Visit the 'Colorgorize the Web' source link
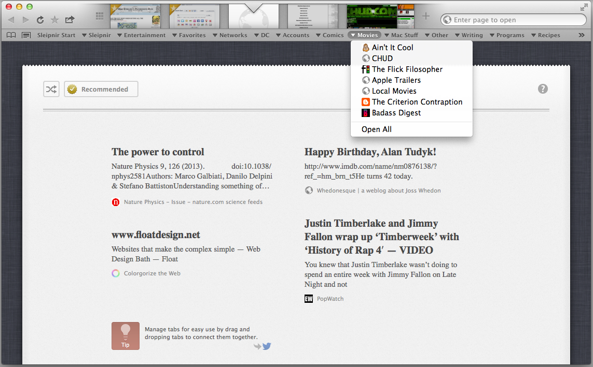Image resolution: width=593 pixels, height=367 pixels. (152, 273)
